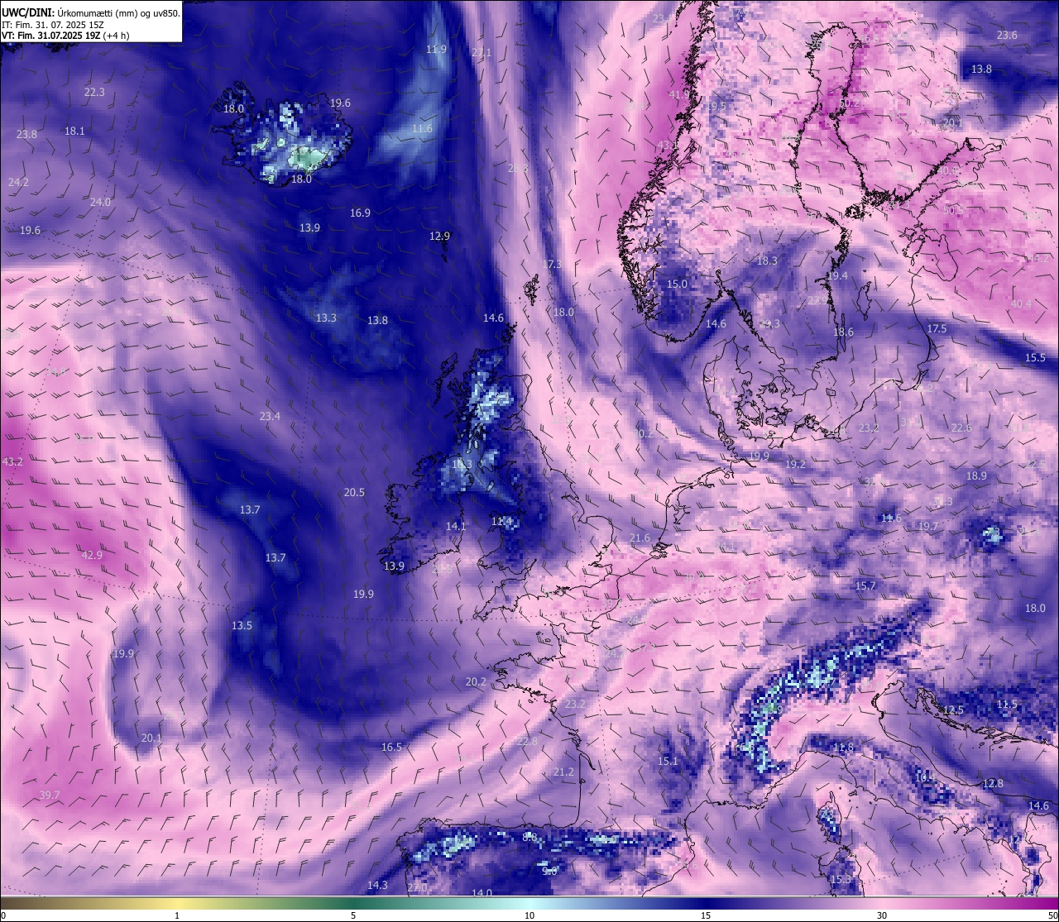
Task: Click the 22.6 value label
Action: click(961, 428)
